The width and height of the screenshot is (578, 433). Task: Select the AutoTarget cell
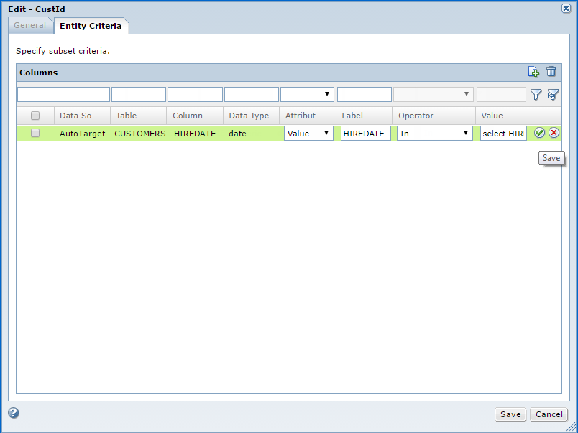(x=82, y=134)
